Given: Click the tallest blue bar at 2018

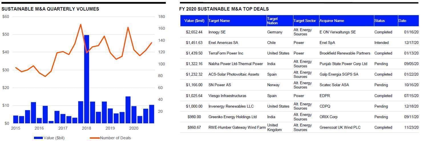Looking at the screenshot, I should (x=86, y=79).
